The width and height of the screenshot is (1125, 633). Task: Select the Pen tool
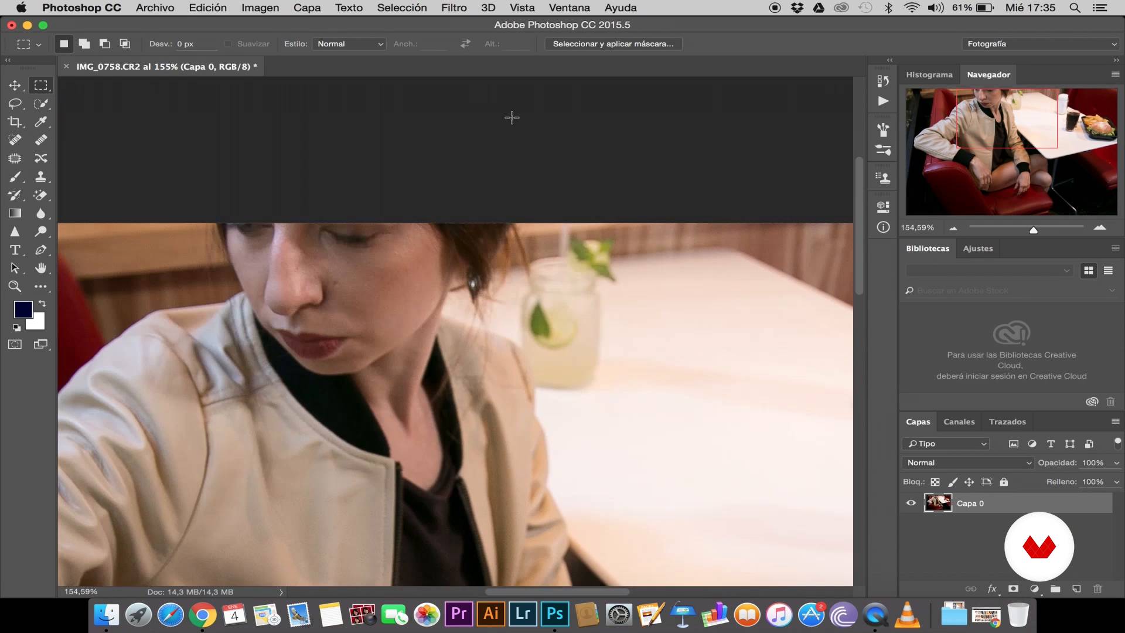40,250
